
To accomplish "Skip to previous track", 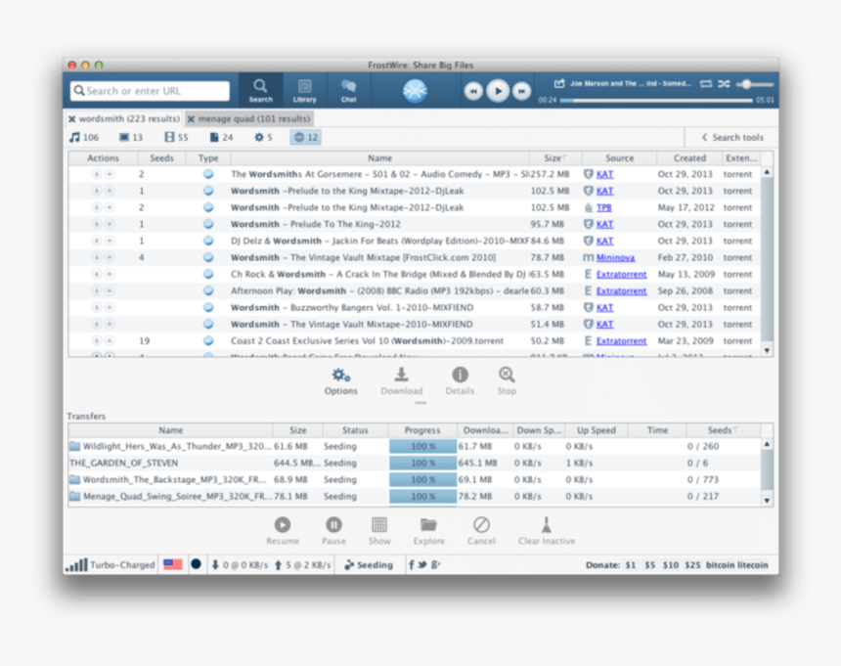I will pyautogui.click(x=473, y=91).
